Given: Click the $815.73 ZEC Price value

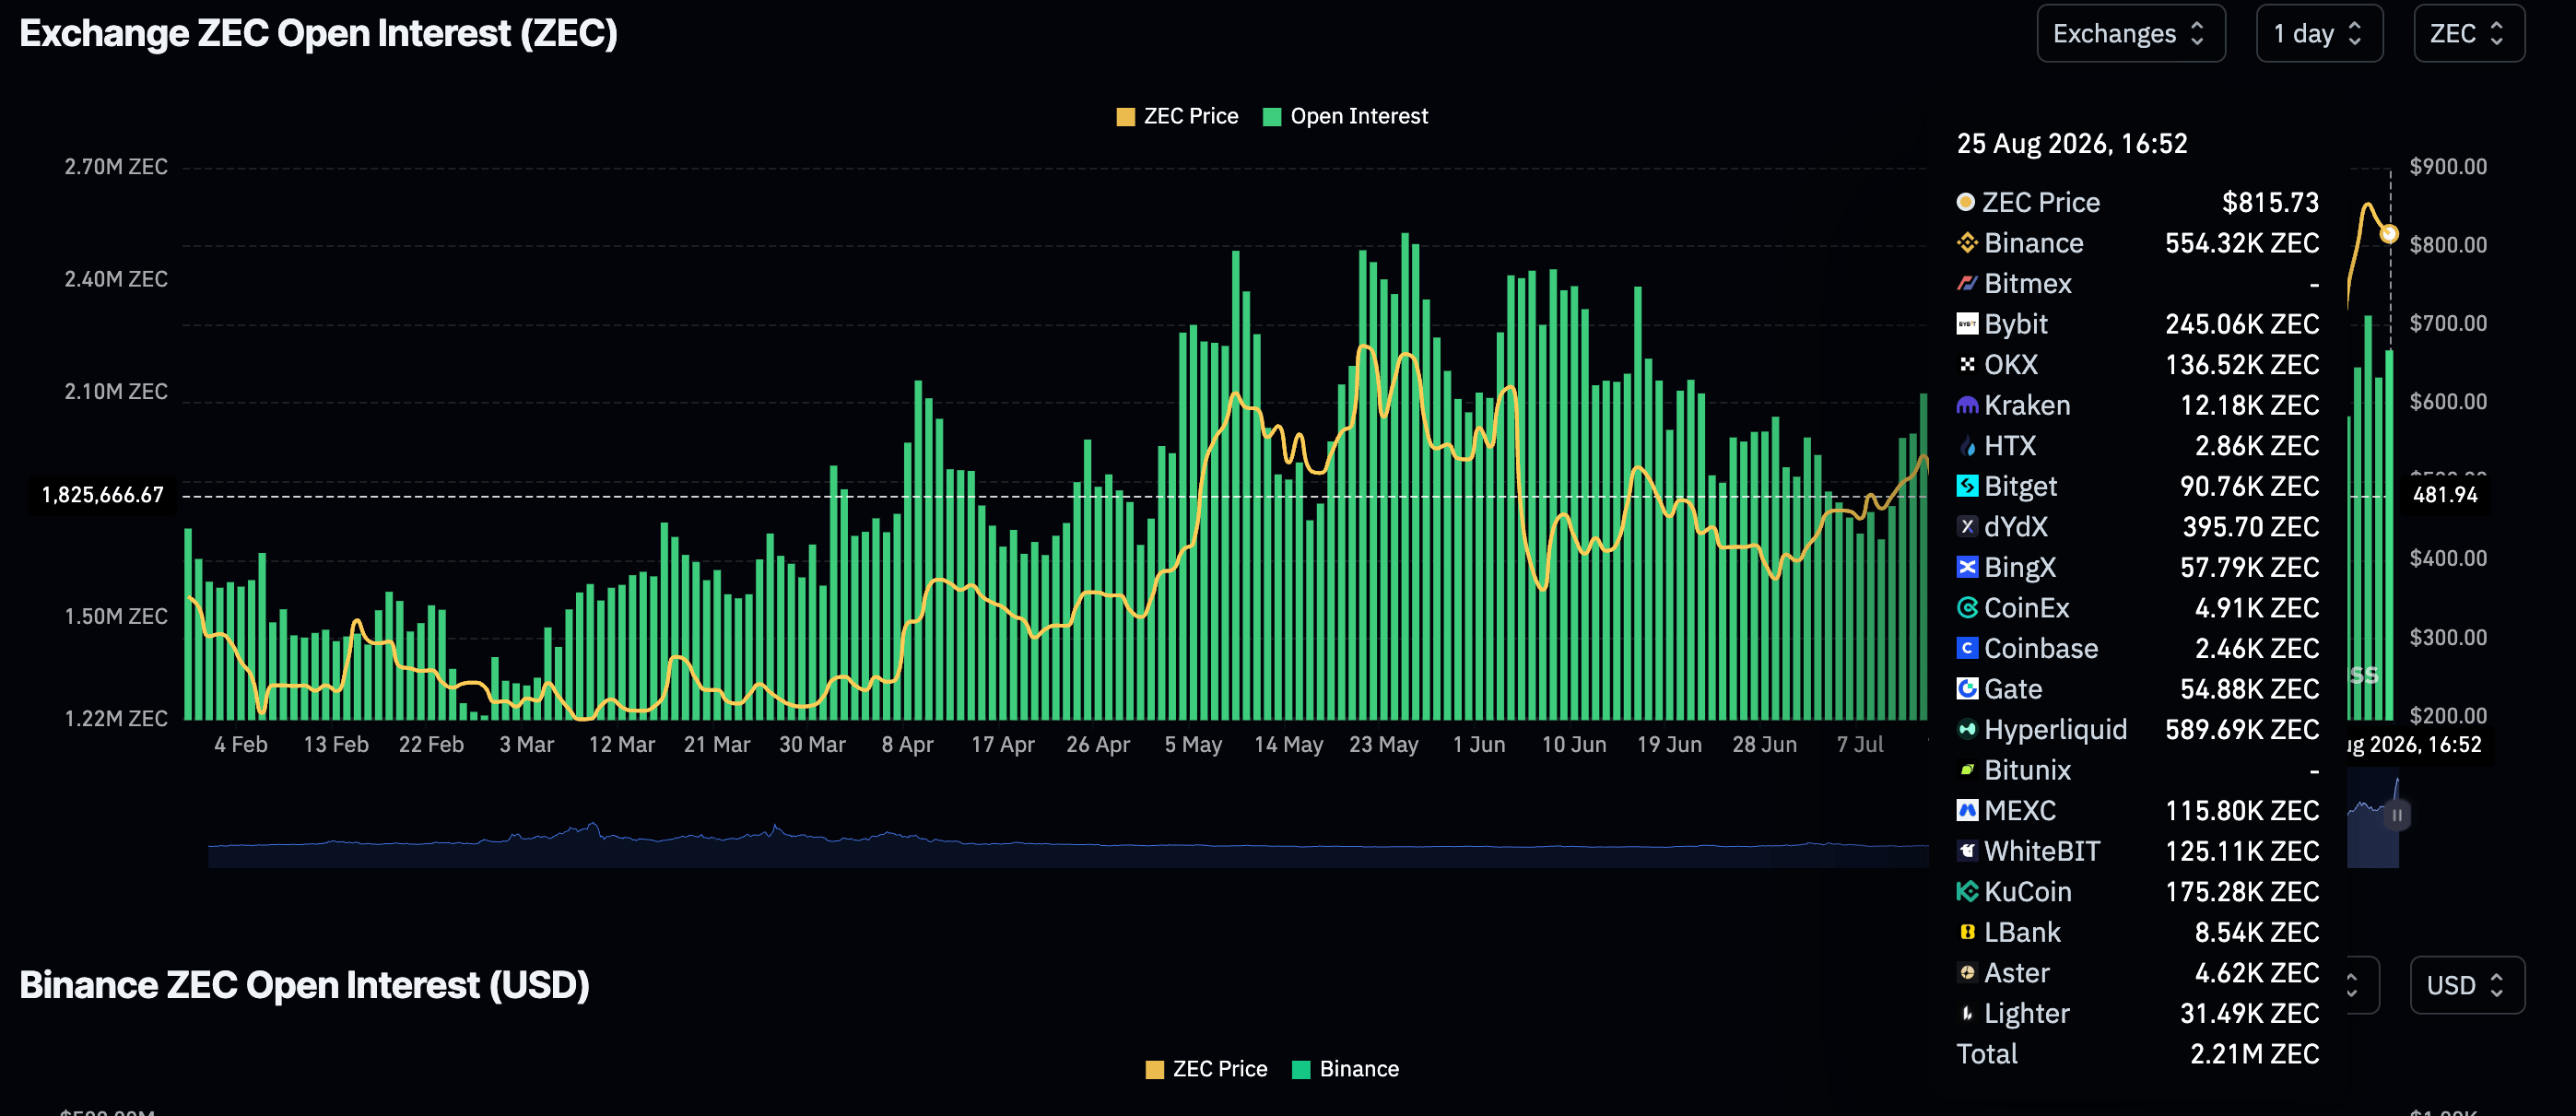Looking at the screenshot, I should click(2270, 202).
